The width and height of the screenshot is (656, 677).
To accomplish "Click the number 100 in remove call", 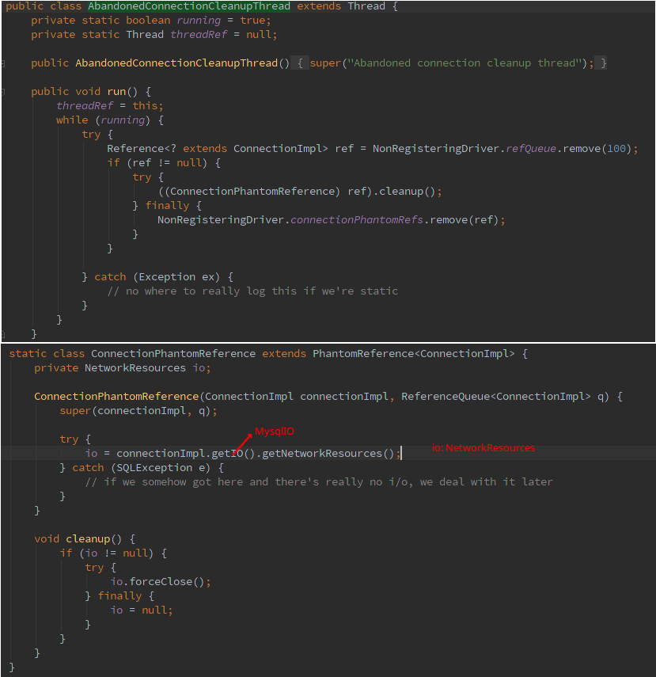I will (617, 149).
